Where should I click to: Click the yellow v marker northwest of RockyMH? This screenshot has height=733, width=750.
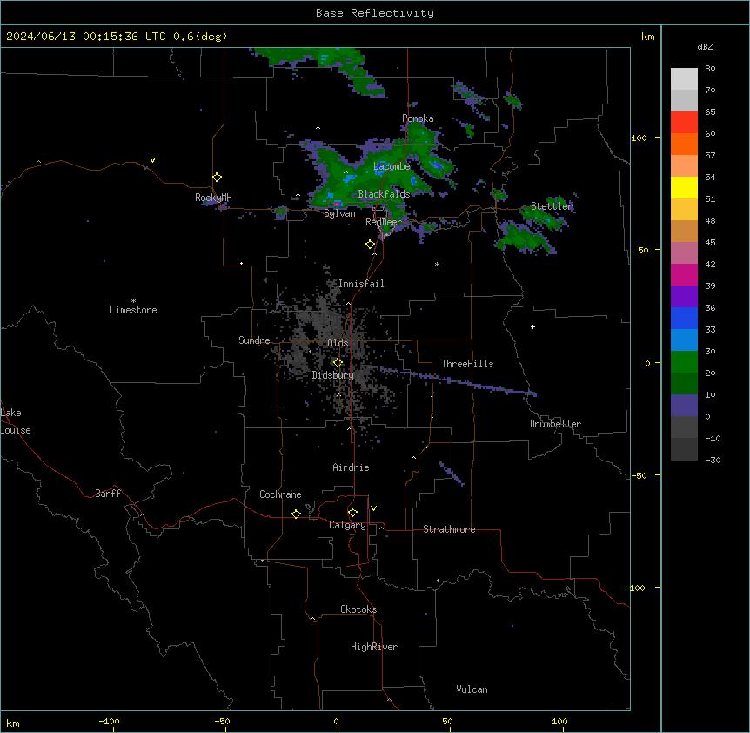[152, 160]
